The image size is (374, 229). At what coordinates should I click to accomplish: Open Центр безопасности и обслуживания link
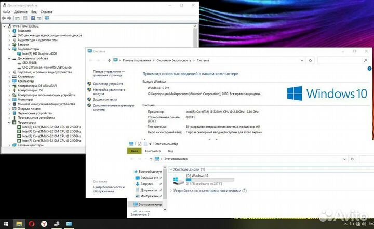click(109, 189)
